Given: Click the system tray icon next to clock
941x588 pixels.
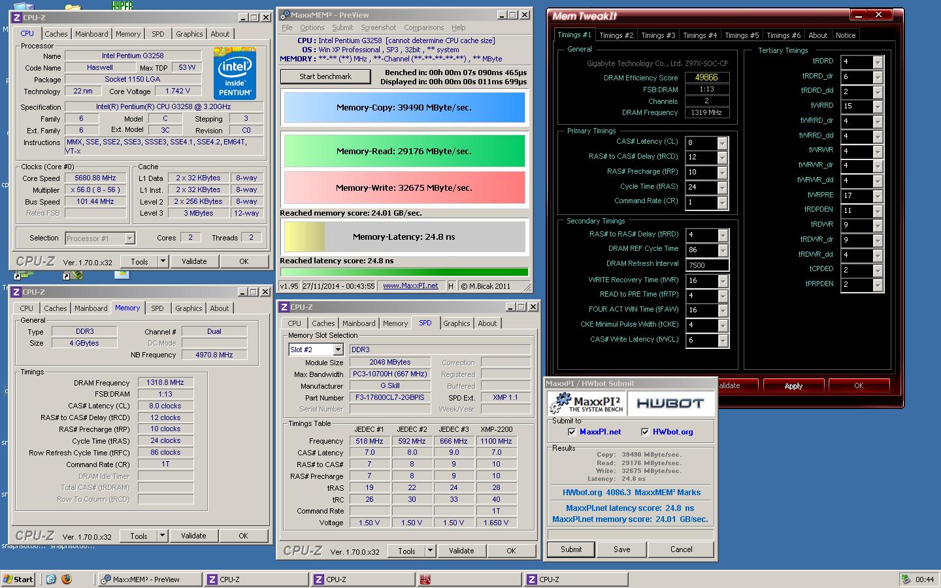Looking at the screenshot, I should coord(906,579).
